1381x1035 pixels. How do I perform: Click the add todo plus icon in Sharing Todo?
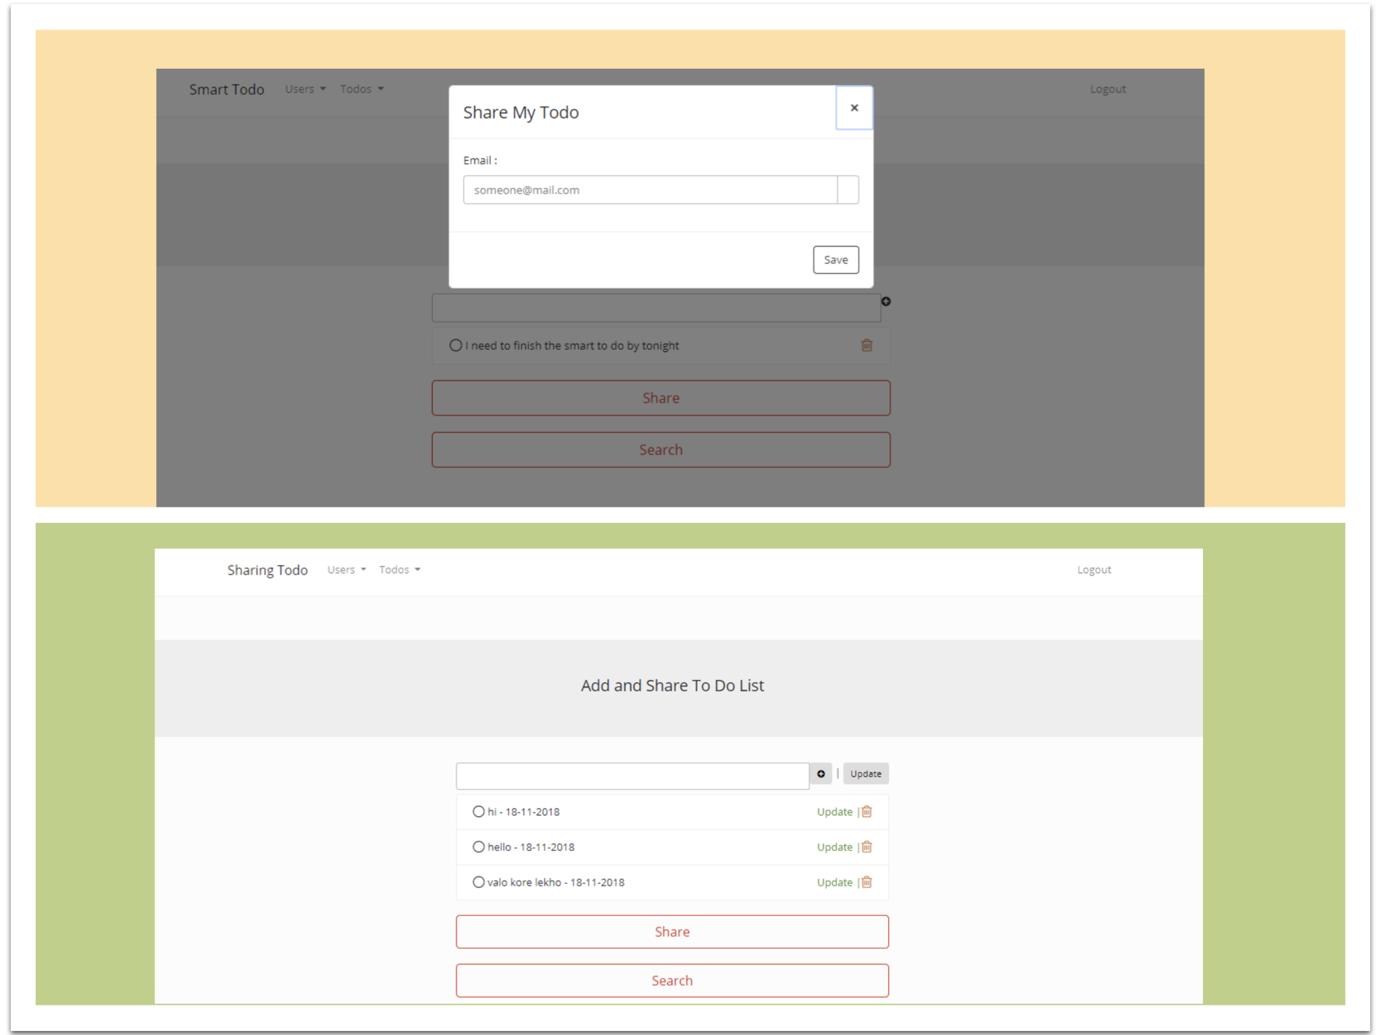[x=821, y=774]
